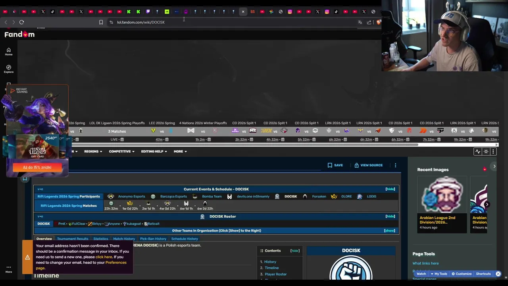Switch to the Match History tab
508x286 pixels.
pos(124,239)
